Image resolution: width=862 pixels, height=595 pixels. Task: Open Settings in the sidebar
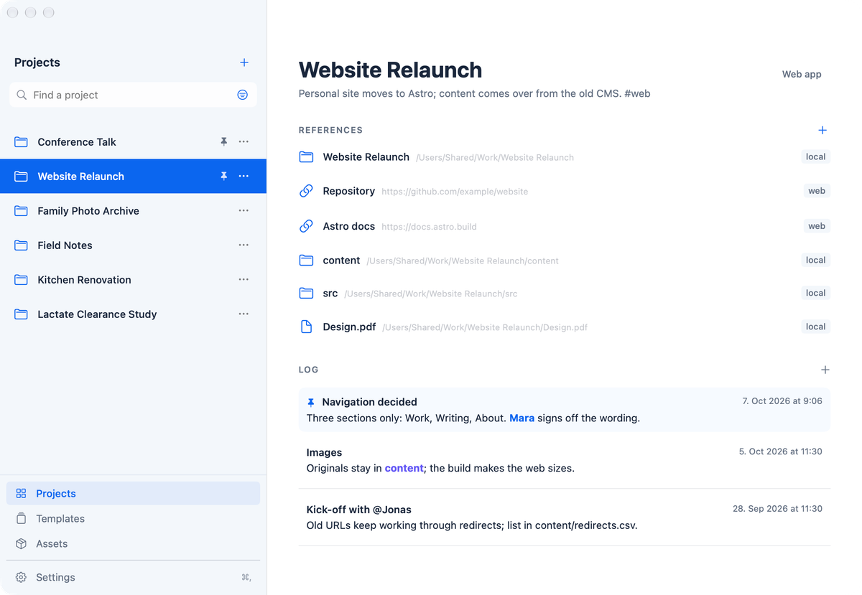point(133,577)
